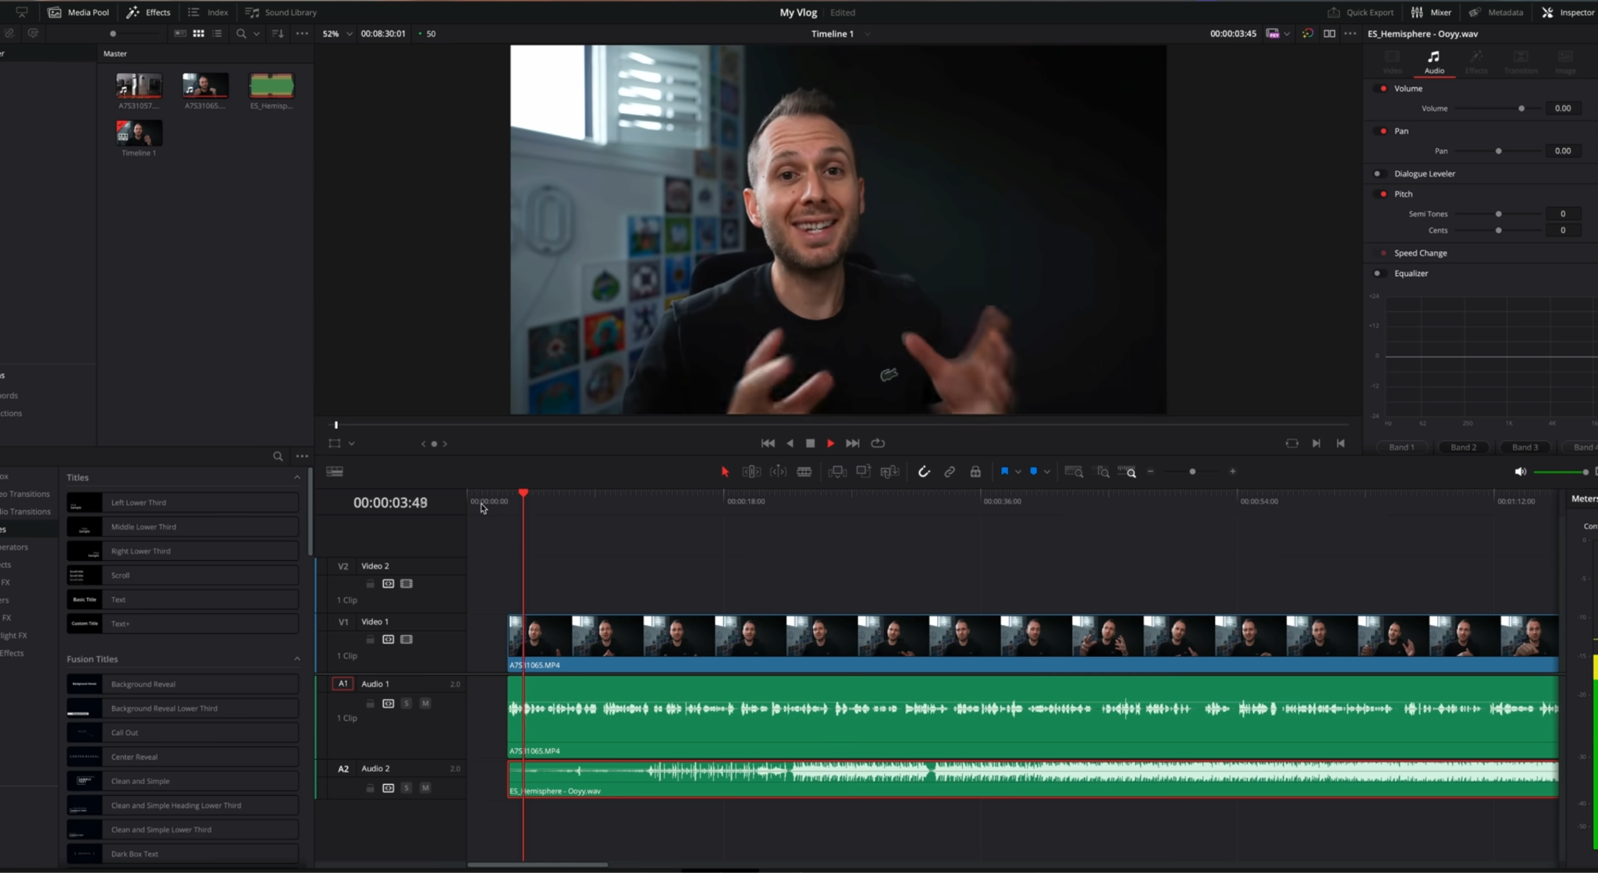Enable the Dialogue Leveler effect
Viewport: 1598px width, 873px height.
coord(1380,173)
